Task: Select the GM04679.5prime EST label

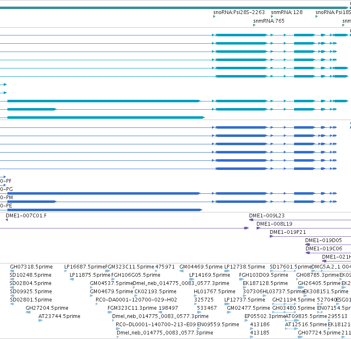Action: (111, 292)
